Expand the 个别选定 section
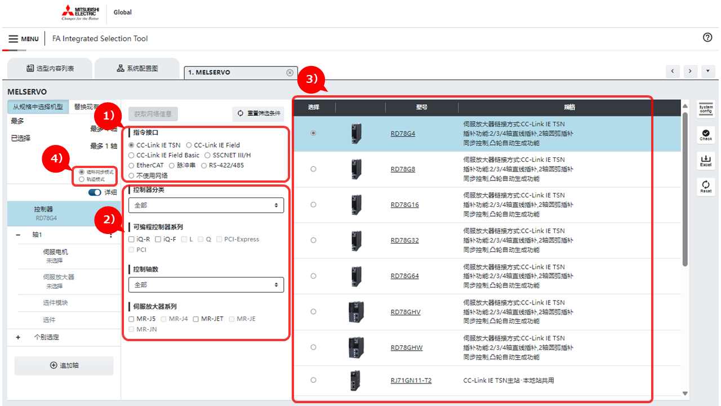This screenshot has height=406, width=721. pyautogui.click(x=18, y=337)
